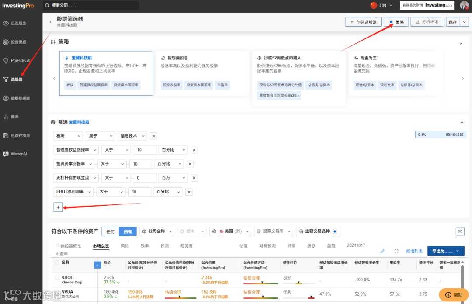Open the CN language dropdown
The image size is (472, 304).
(x=382, y=5)
